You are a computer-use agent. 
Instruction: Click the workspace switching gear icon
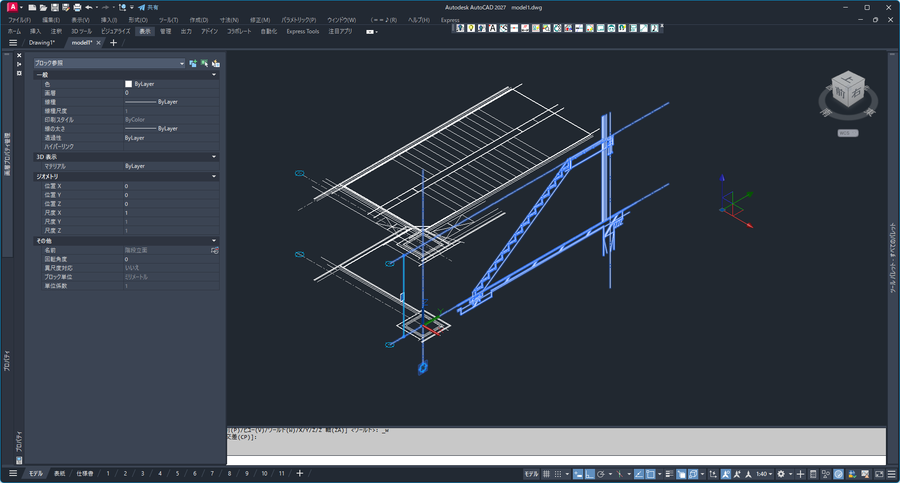click(781, 474)
